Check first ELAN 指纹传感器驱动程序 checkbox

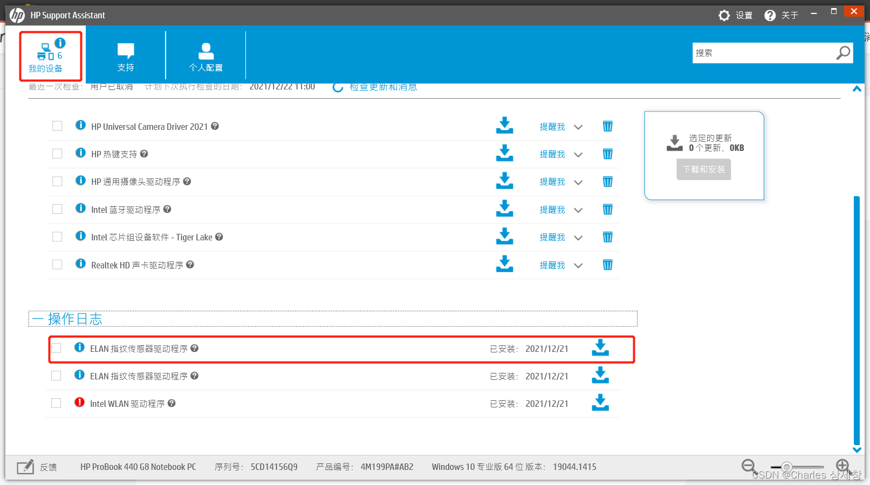pyautogui.click(x=56, y=348)
